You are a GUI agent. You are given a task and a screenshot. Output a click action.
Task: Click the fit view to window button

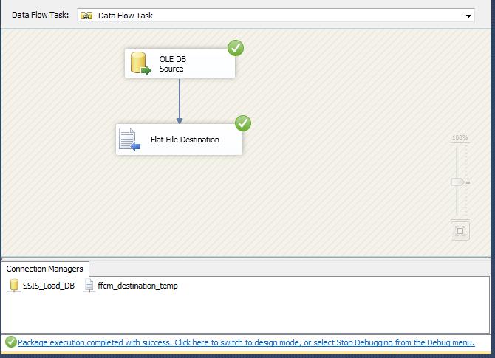pos(460,231)
